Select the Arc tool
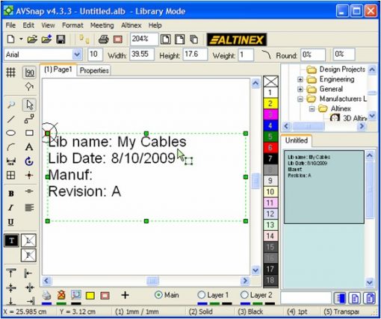 [10, 147]
